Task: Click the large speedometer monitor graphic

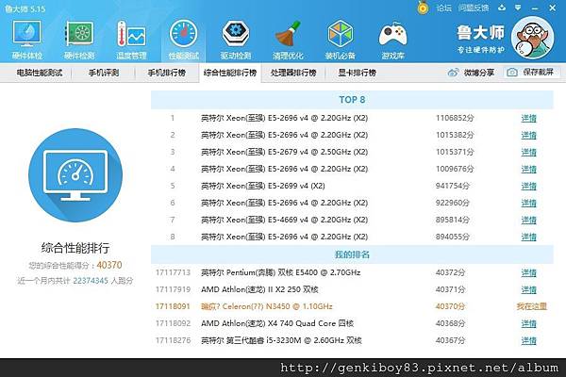Action: [x=75, y=175]
